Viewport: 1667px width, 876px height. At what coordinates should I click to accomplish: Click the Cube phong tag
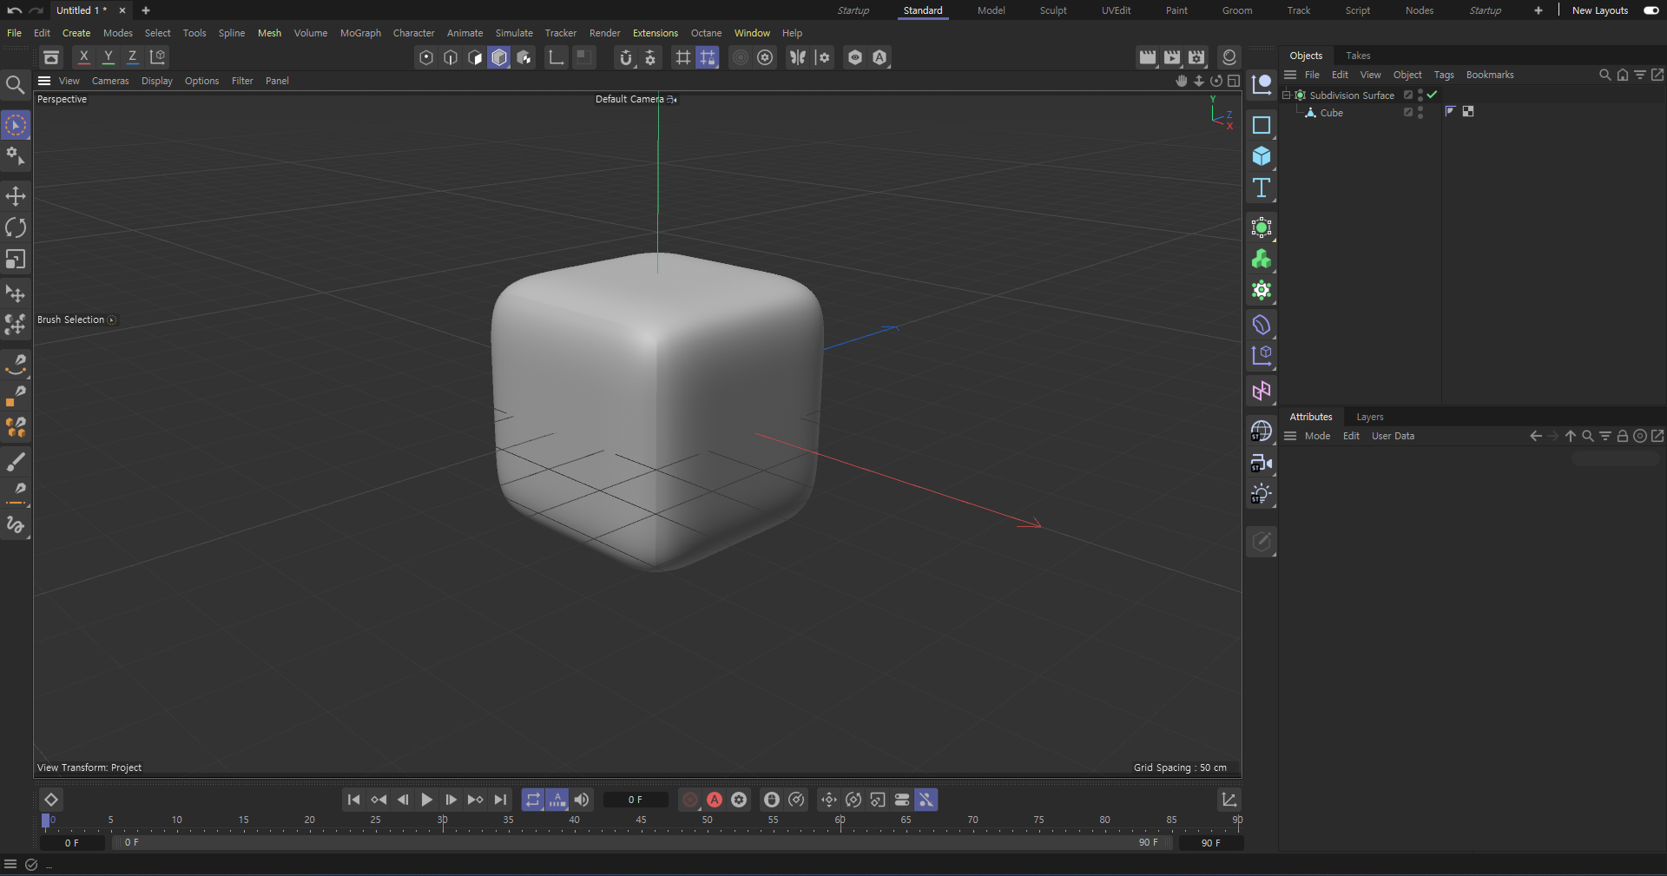1450,111
